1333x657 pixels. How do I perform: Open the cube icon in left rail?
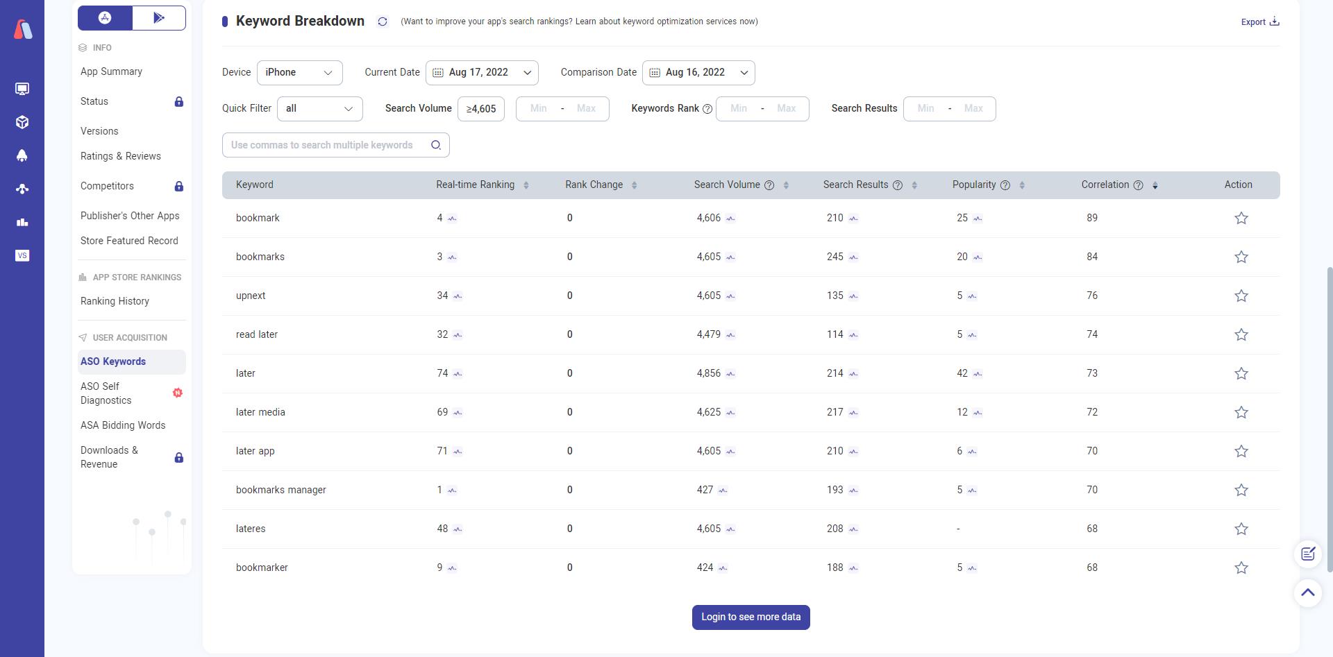[x=22, y=122]
